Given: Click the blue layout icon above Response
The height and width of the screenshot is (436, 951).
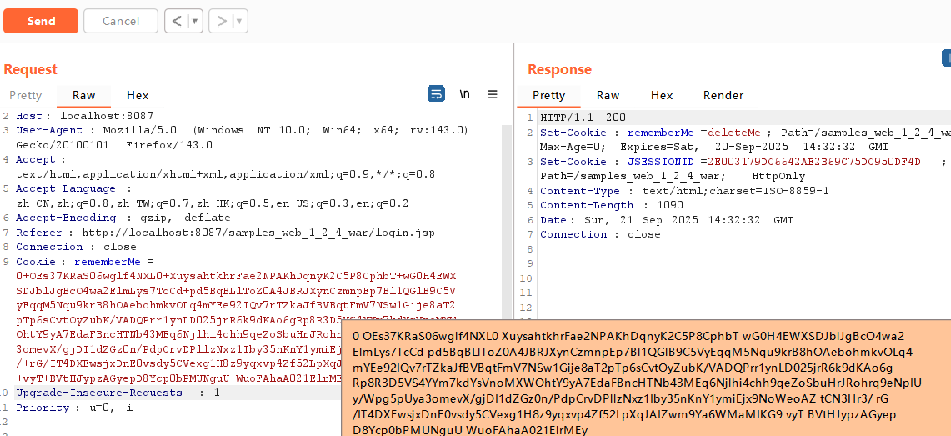Looking at the screenshot, I should (x=946, y=58).
